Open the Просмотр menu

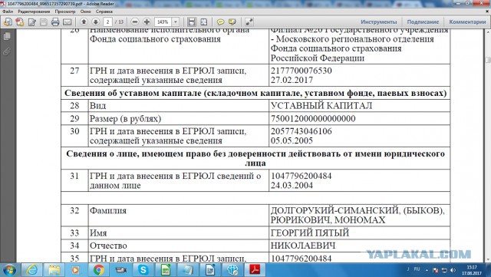(x=65, y=12)
